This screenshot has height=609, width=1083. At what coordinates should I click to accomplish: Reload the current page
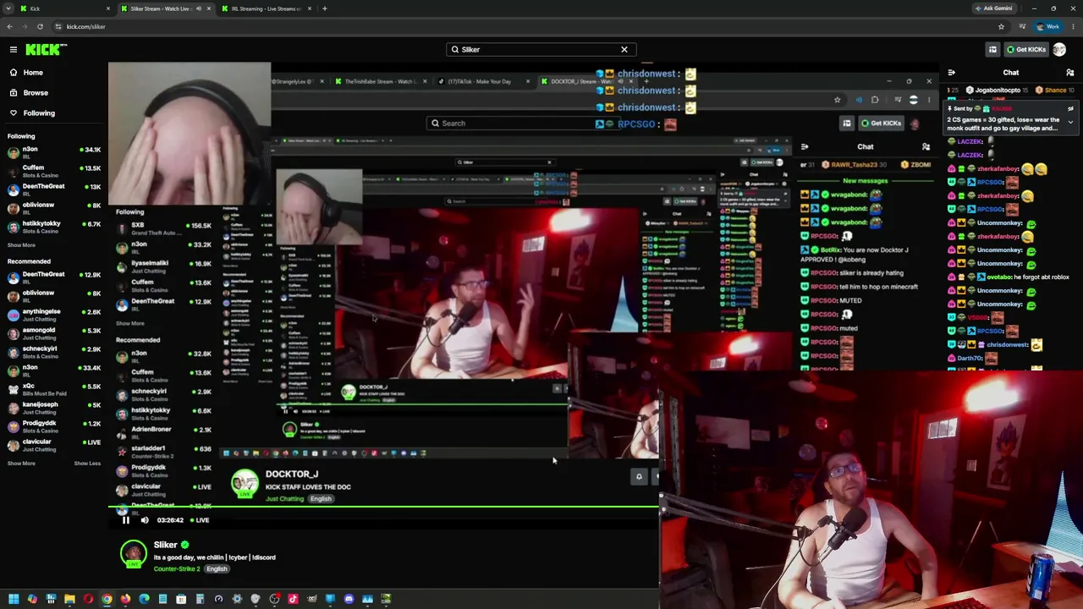coord(40,26)
